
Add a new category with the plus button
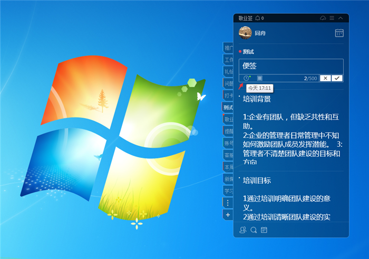coord(228,215)
